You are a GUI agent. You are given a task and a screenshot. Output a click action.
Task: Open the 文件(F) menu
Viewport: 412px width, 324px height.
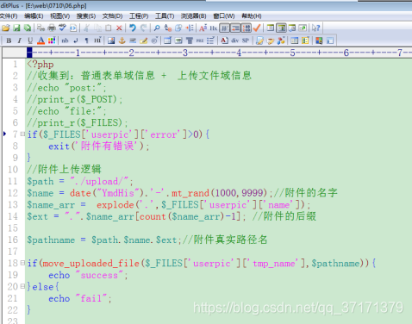pos(9,16)
